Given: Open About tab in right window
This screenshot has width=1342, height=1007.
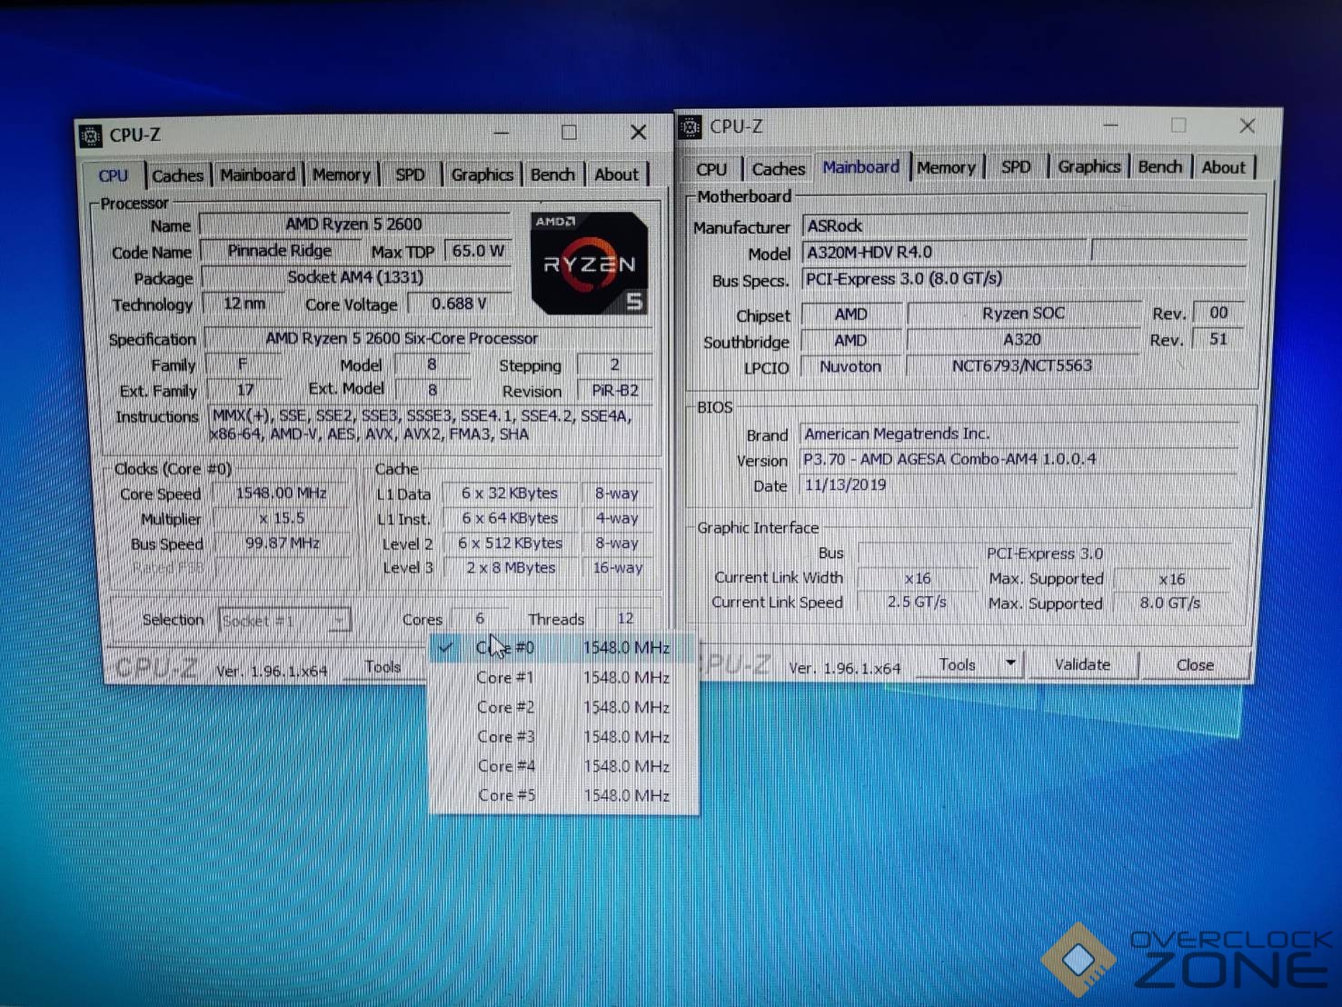Looking at the screenshot, I should tap(1223, 167).
